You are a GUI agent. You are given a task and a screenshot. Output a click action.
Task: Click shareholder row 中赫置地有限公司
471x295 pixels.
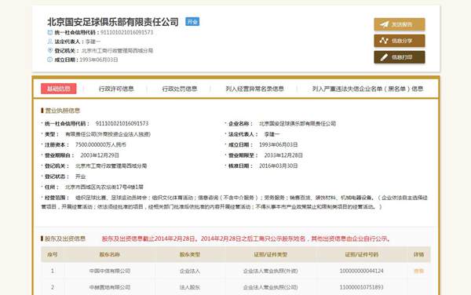pyautogui.click(x=235, y=287)
